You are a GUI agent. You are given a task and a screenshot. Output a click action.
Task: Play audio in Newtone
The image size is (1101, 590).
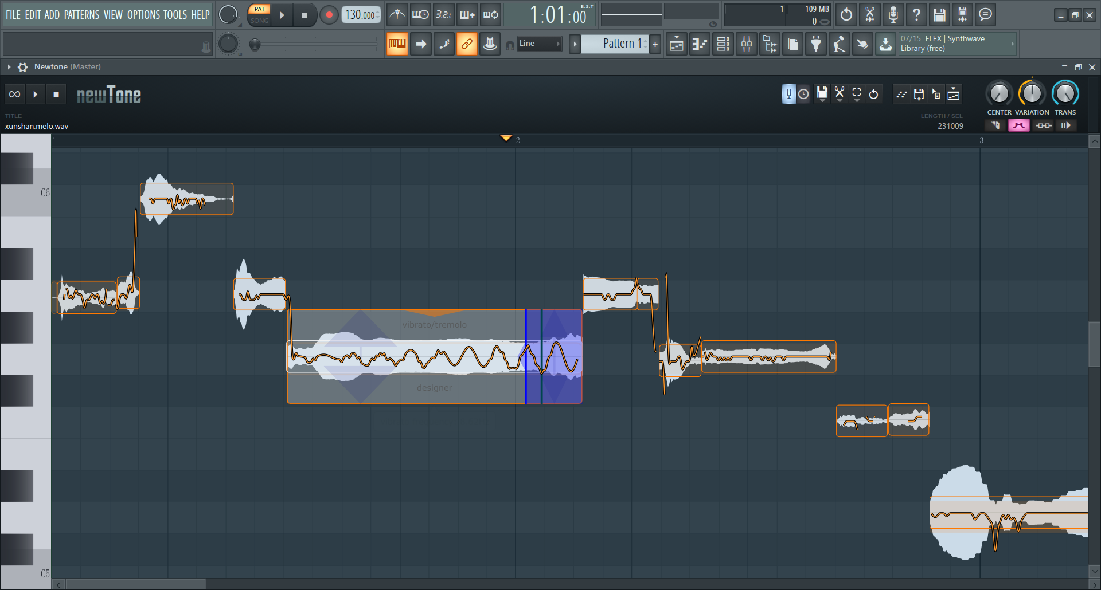coord(35,94)
